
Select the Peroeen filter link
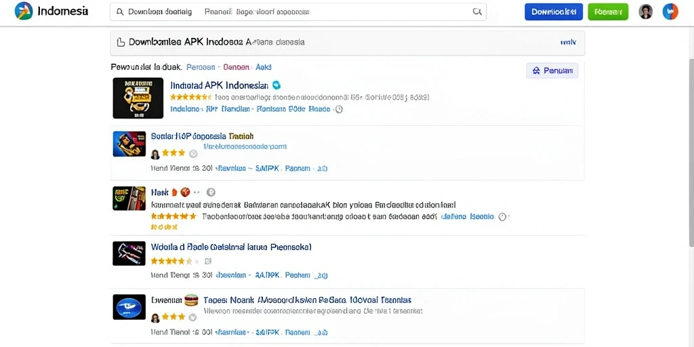[x=201, y=67]
